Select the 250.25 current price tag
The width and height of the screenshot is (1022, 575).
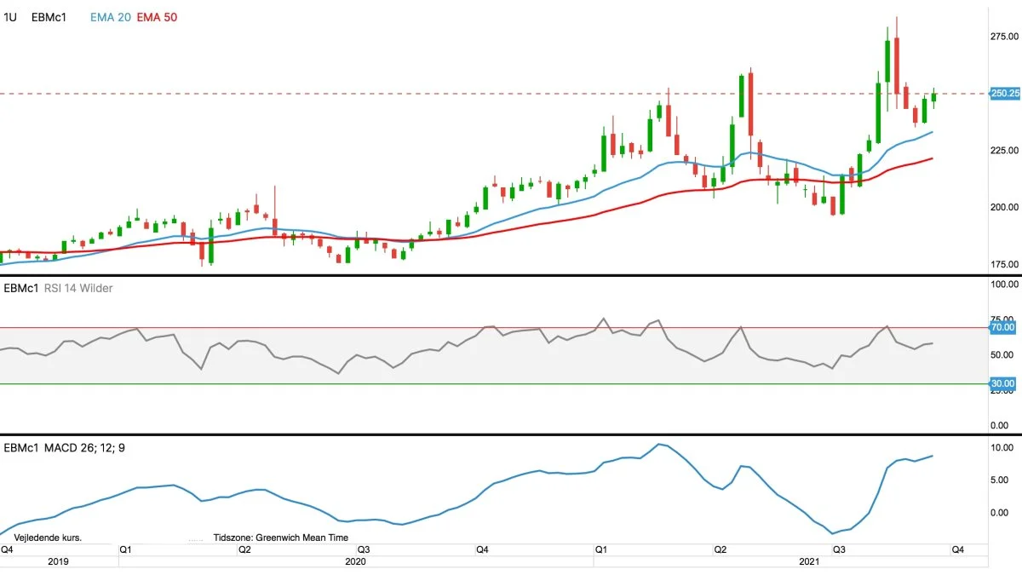tap(1005, 93)
